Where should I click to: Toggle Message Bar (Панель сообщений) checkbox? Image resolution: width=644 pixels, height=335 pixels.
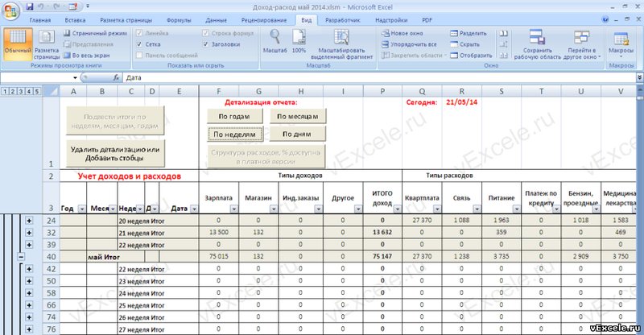(x=139, y=55)
